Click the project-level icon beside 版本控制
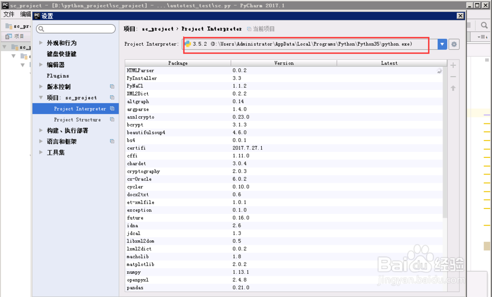 pos(112,87)
